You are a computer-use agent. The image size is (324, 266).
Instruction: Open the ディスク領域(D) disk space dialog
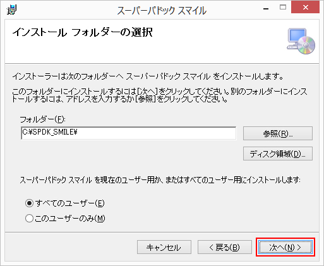[x=278, y=154]
